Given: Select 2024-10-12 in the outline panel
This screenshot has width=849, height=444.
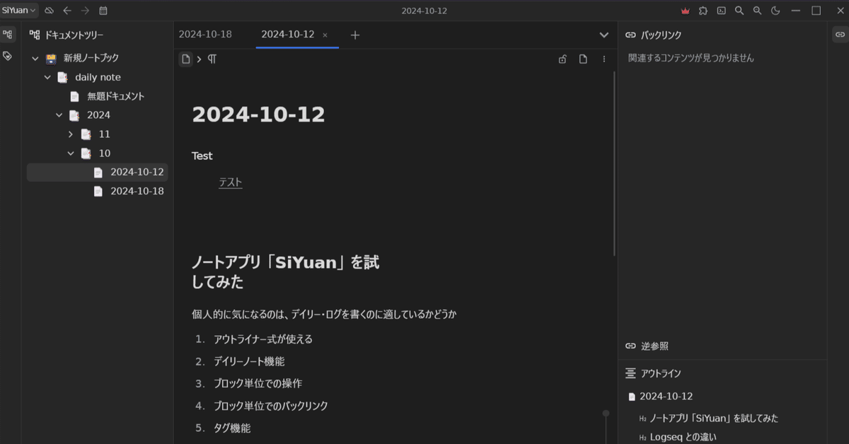Looking at the screenshot, I should point(666,397).
